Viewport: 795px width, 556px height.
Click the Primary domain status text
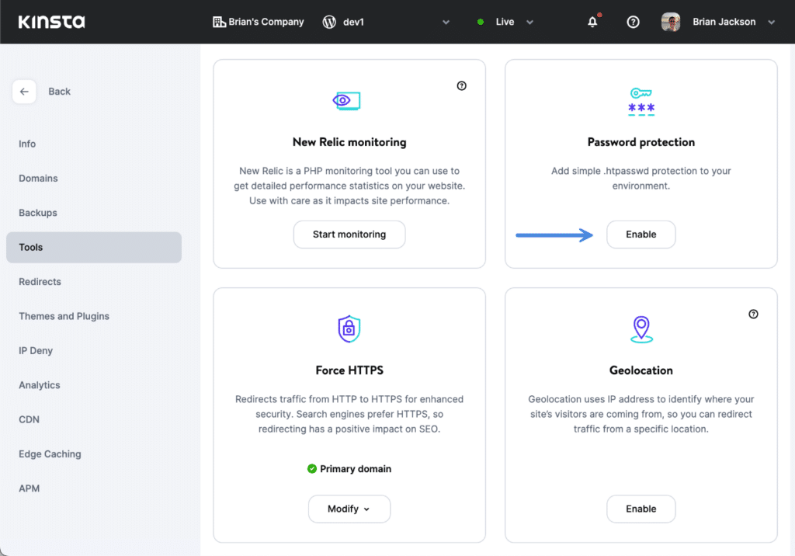(x=356, y=469)
